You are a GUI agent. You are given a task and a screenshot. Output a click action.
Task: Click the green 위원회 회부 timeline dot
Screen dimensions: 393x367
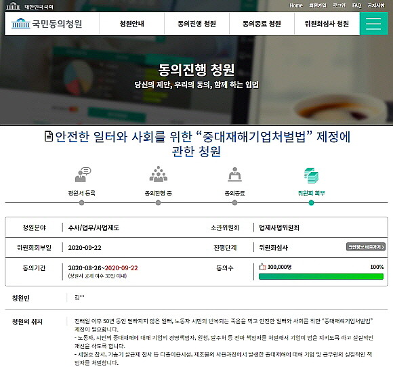click(x=311, y=202)
